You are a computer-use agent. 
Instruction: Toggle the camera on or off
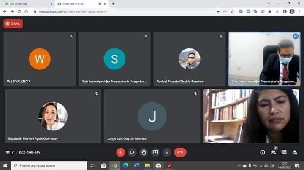[132, 152]
